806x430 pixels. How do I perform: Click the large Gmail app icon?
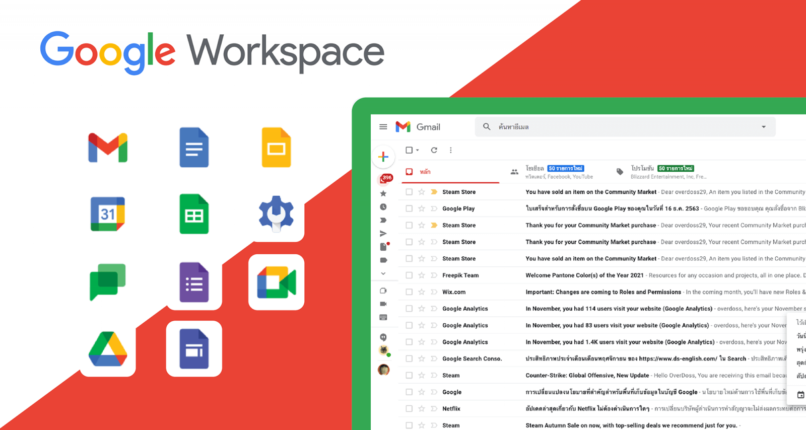(x=108, y=148)
